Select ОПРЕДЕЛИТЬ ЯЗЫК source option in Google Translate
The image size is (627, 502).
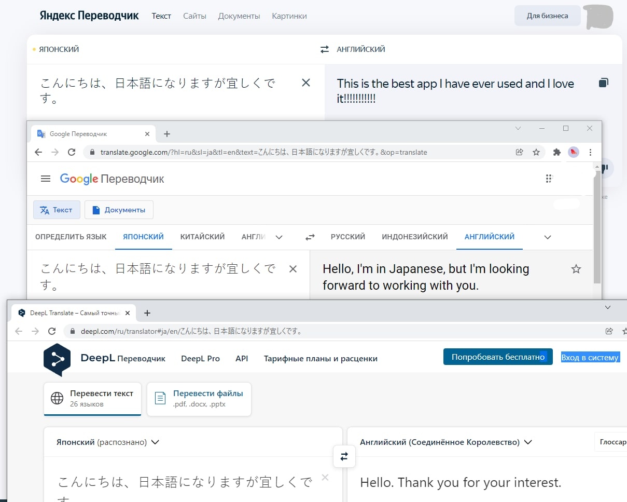[71, 237]
